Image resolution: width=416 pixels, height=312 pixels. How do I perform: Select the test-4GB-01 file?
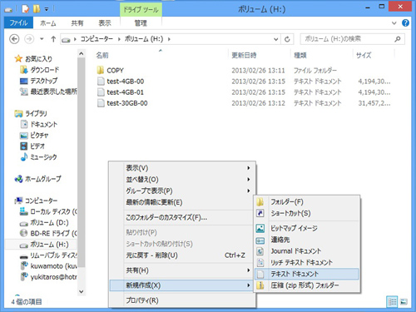point(126,92)
